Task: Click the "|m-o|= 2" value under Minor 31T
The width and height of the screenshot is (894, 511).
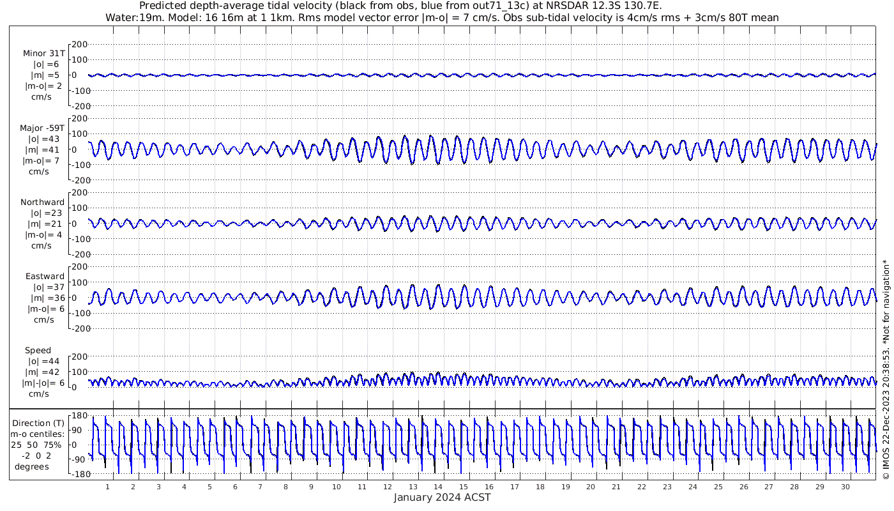Action: tap(43, 86)
